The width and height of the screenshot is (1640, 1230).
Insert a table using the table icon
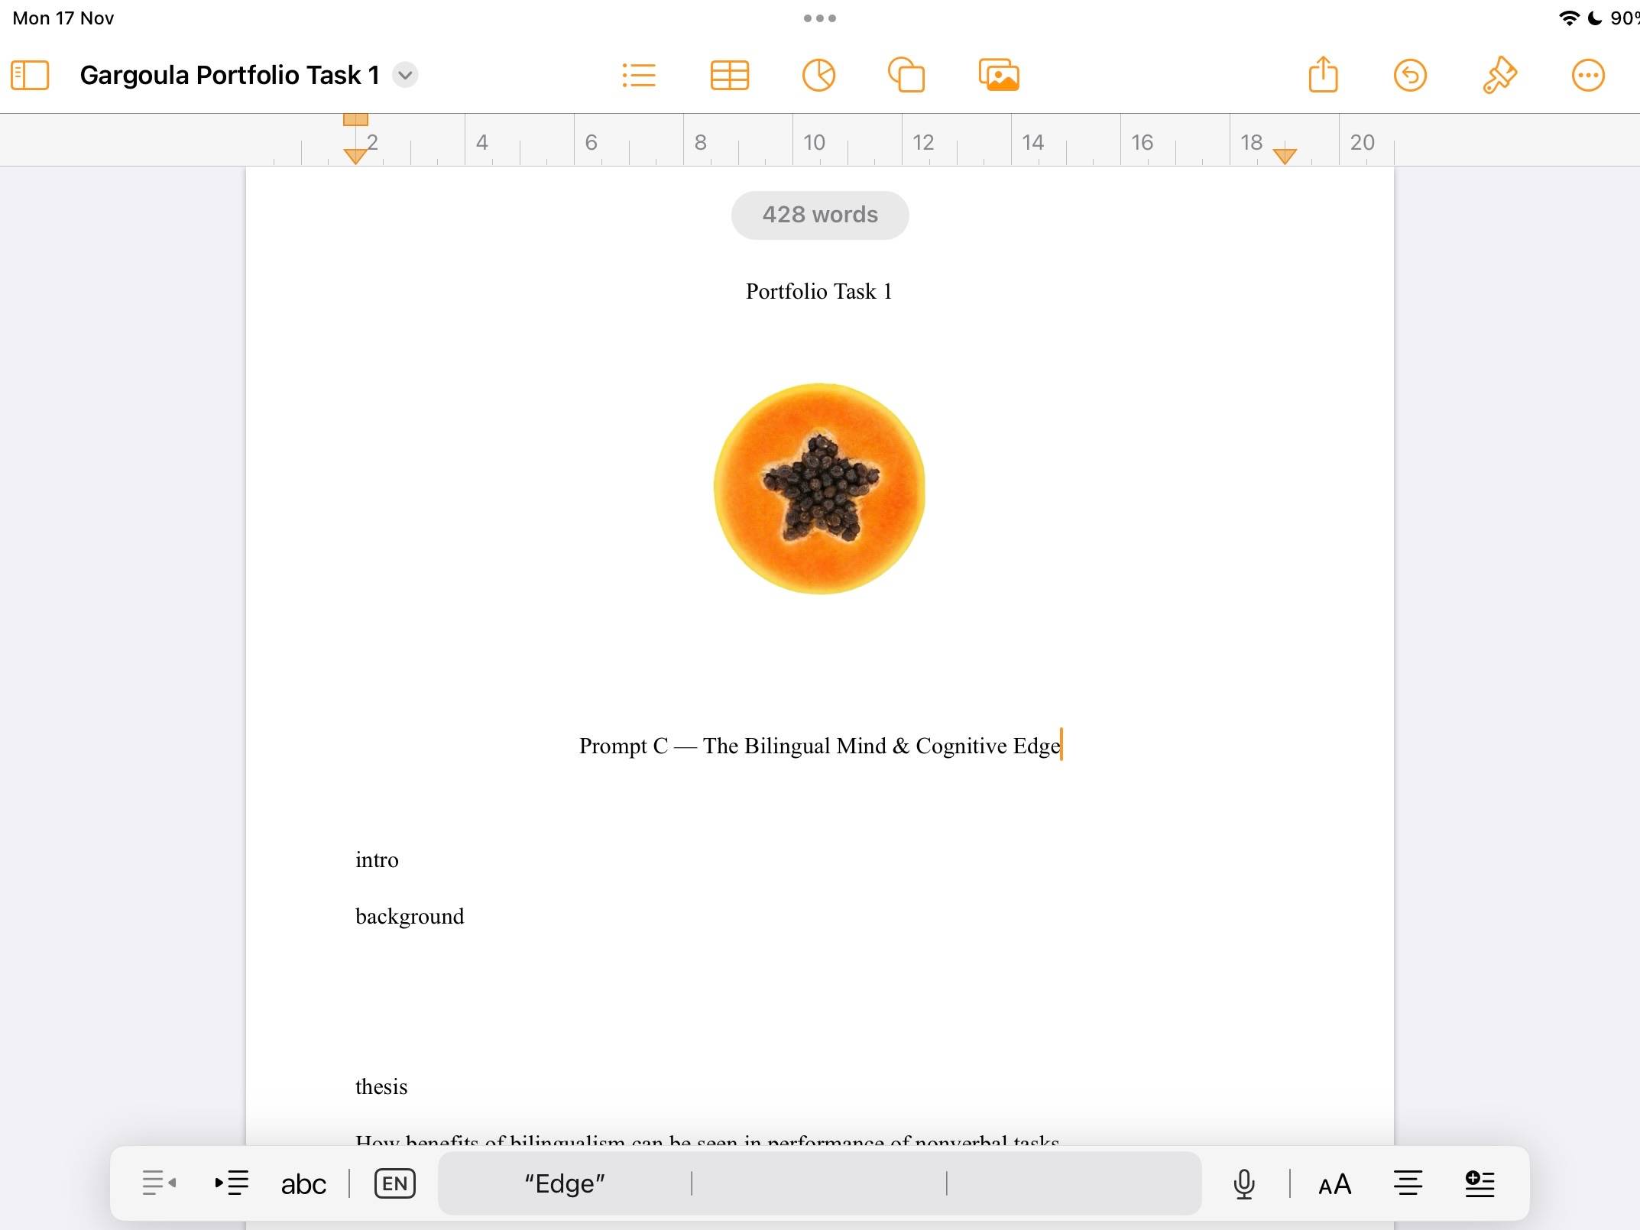point(729,75)
